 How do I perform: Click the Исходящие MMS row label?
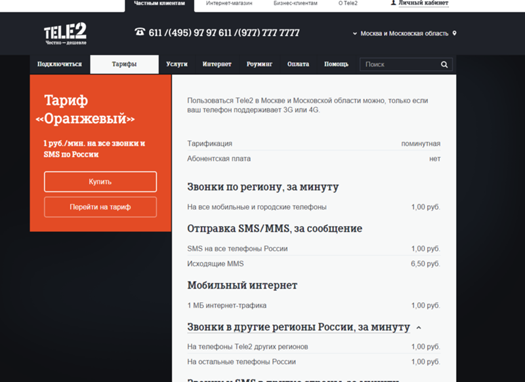215,264
